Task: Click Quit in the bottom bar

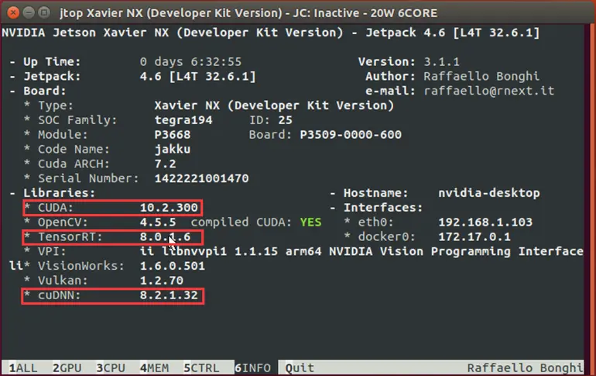Action: tap(300, 368)
